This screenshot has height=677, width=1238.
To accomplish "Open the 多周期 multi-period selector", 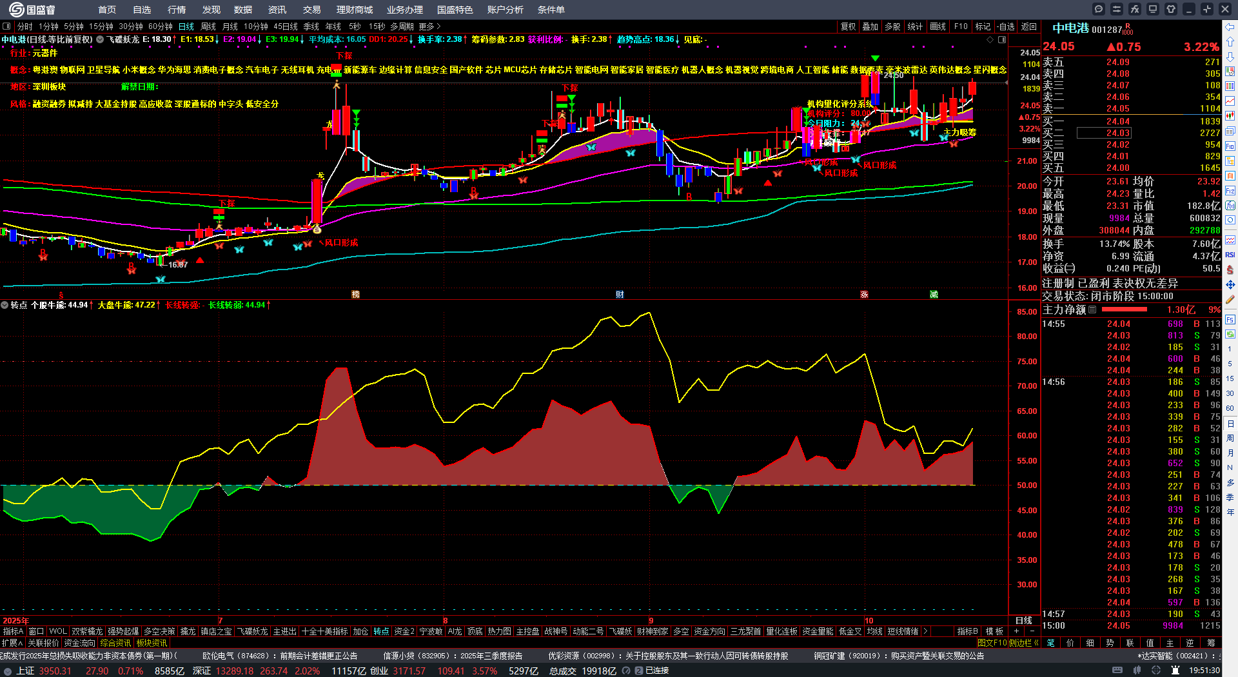I will coord(402,26).
